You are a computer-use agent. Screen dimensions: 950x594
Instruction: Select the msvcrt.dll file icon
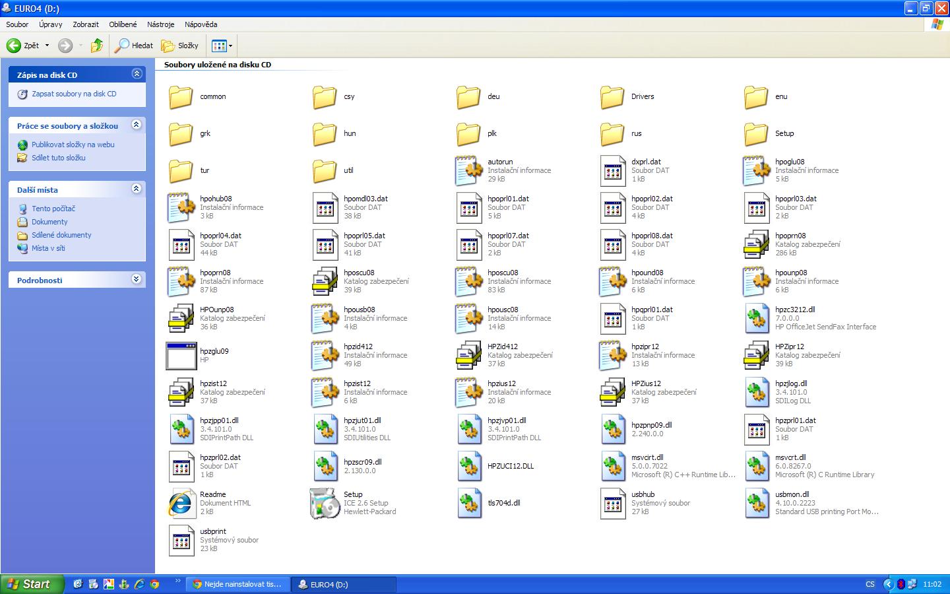tap(756, 467)
